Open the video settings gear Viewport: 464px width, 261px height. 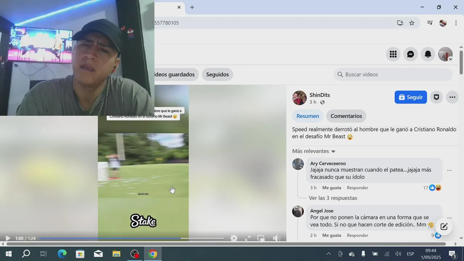[x=234, y=238]
